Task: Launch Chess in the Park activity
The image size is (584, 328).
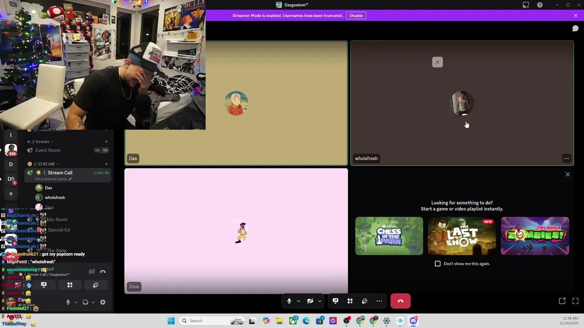Action: pyautogui.click(x=389, y=236)
